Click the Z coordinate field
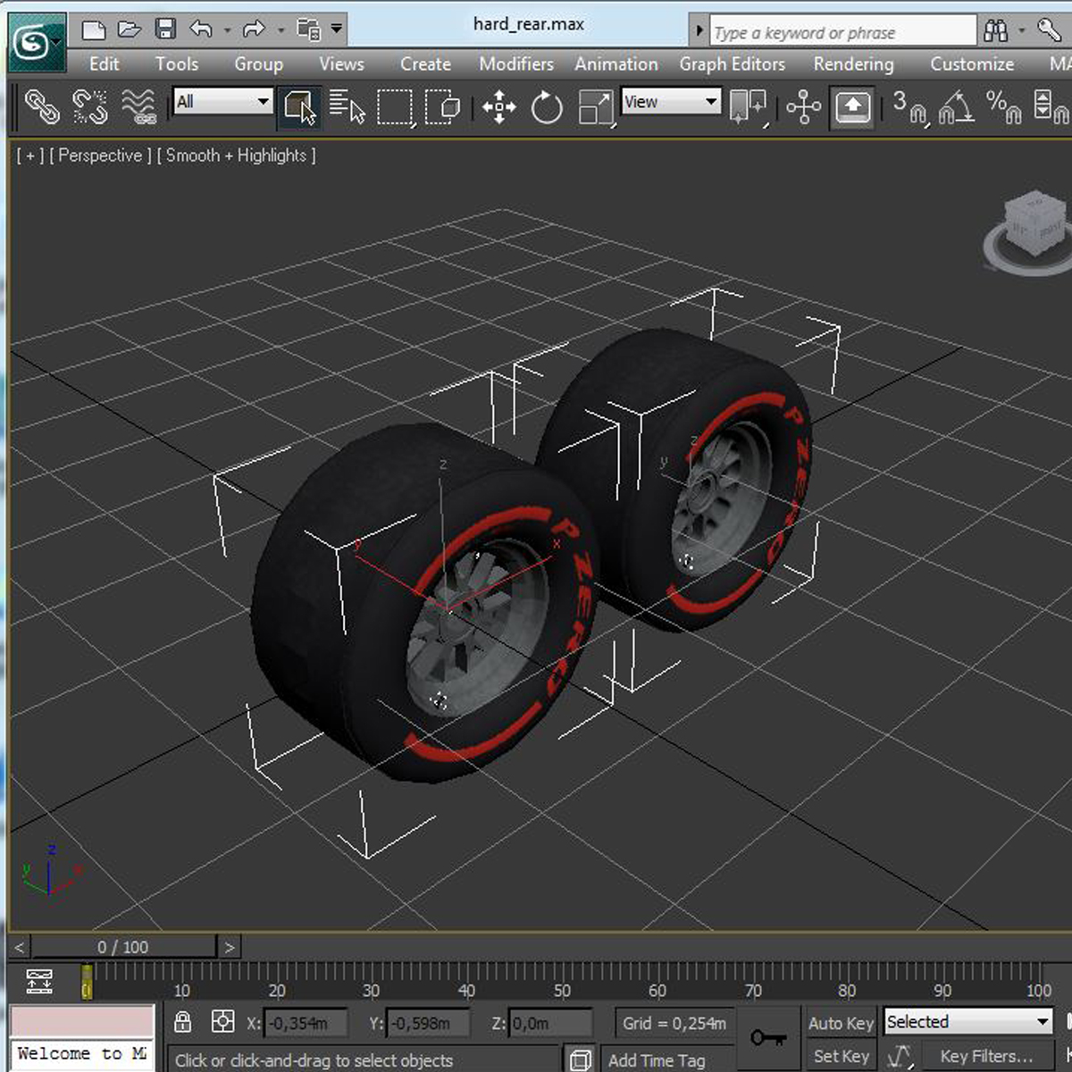 coord(550,1023)
